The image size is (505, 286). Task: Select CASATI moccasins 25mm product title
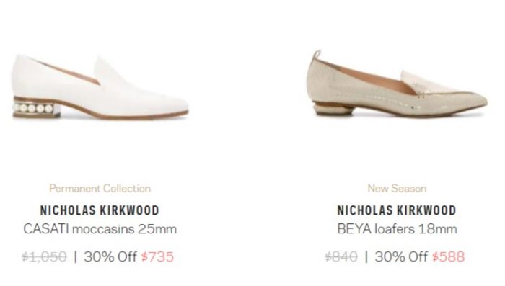(x=100, y=229)
